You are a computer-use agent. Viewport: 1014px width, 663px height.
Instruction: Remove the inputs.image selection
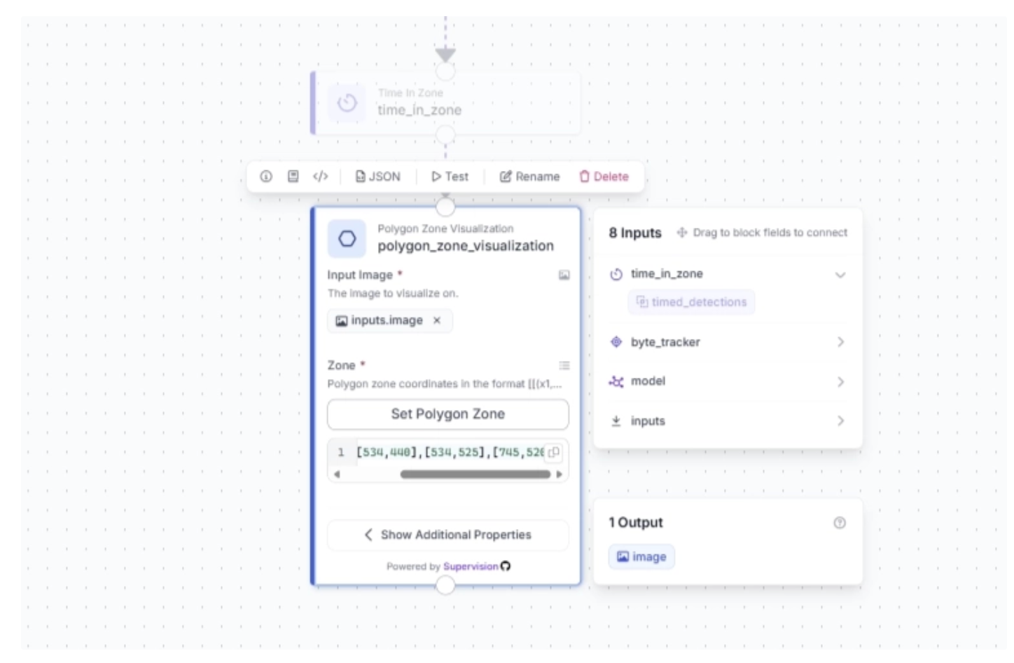[437, 320]
